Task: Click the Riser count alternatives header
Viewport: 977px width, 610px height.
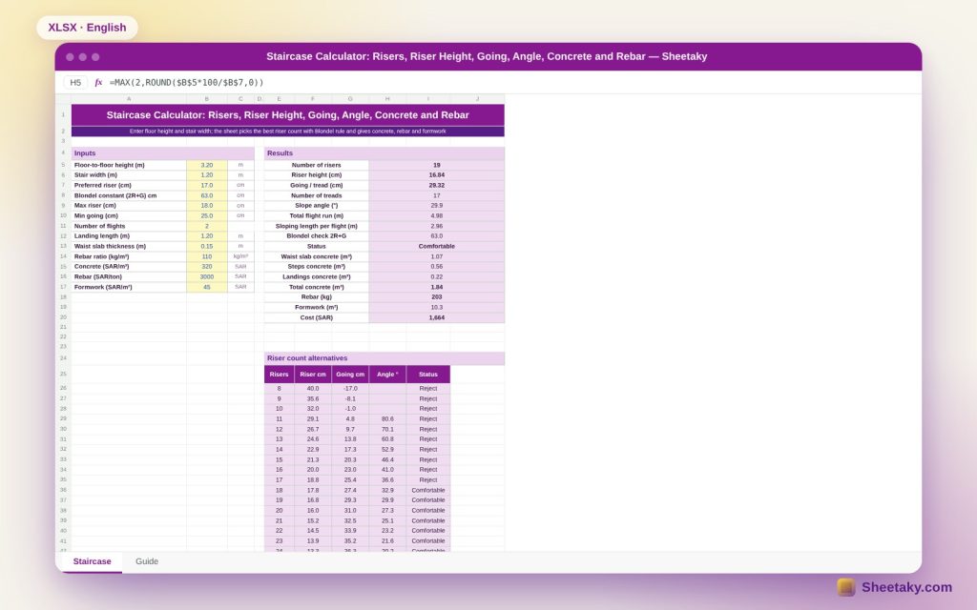Action: pyautogui.click(x=385, y=358)
